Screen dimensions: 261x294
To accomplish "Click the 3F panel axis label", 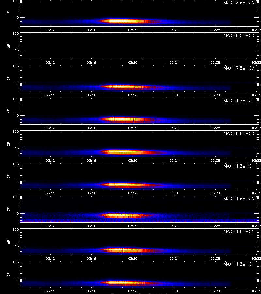I will (x=8, y=78).
